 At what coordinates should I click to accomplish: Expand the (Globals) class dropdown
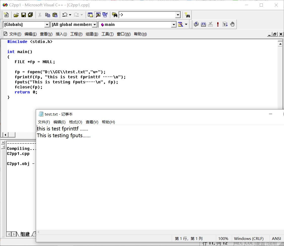[x=47, y=24]
